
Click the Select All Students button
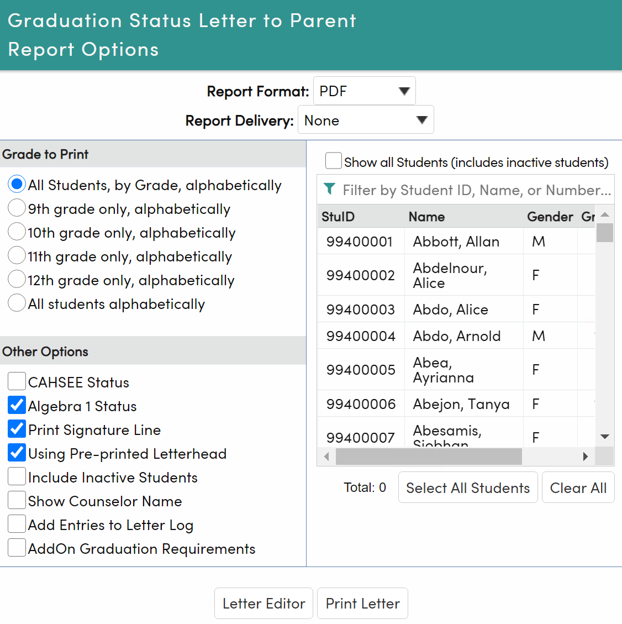pos(467,487)
